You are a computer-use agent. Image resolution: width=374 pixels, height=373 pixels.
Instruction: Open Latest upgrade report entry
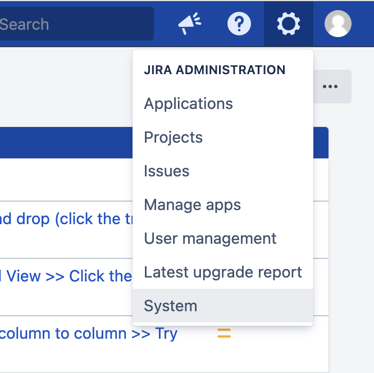223,272
